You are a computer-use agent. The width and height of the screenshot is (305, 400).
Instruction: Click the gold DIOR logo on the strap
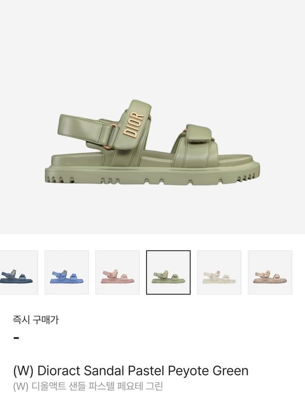point(134,125)
